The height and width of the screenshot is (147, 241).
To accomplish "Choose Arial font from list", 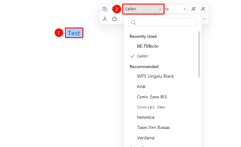I will tap(141, 87).
